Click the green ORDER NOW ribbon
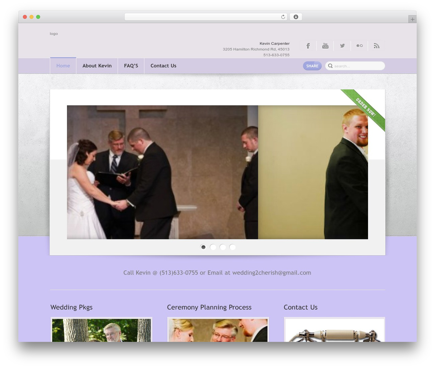The width and height of the screenshot is (435, 368). pos(365,107)
